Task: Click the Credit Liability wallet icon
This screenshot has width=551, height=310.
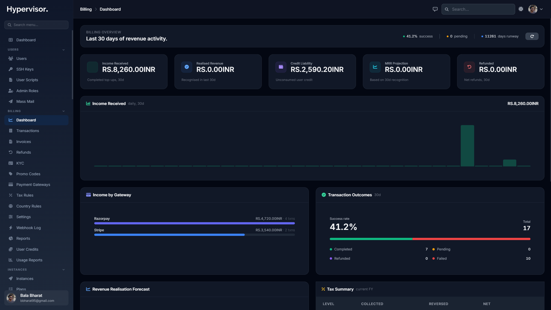Action: coord(281,67)
